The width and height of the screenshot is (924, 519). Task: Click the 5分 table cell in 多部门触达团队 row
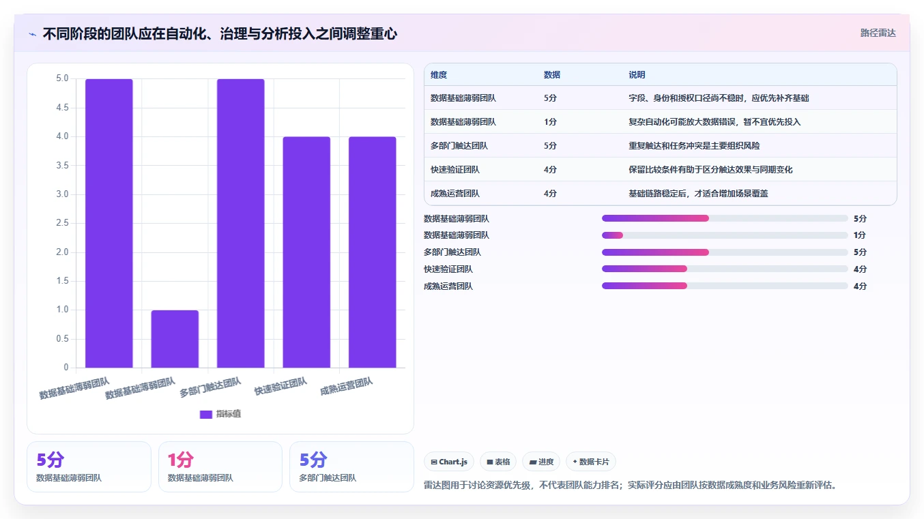pyautogui.click(x=550, y=146)
